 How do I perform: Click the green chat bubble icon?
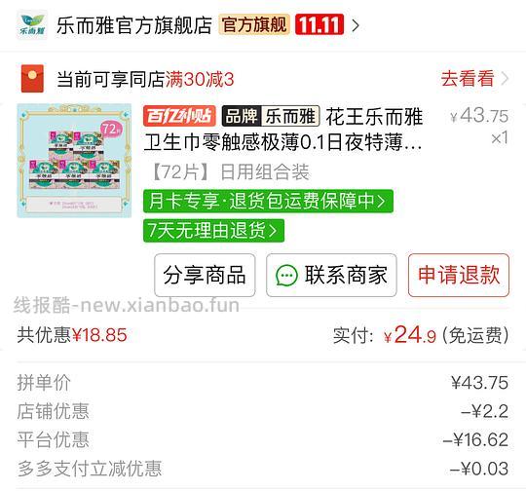click(286, 275)
